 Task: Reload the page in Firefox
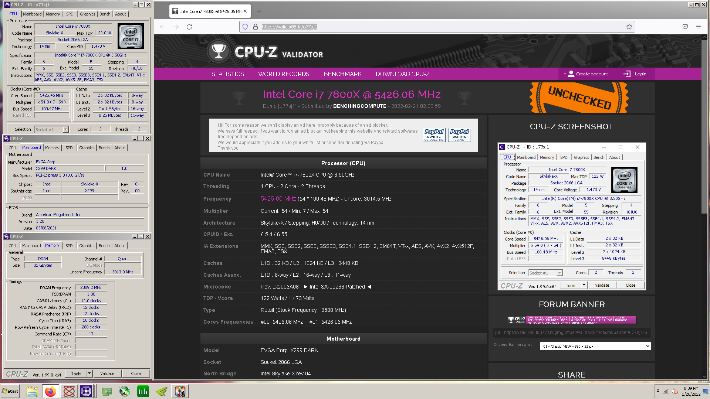click(189, 27)
